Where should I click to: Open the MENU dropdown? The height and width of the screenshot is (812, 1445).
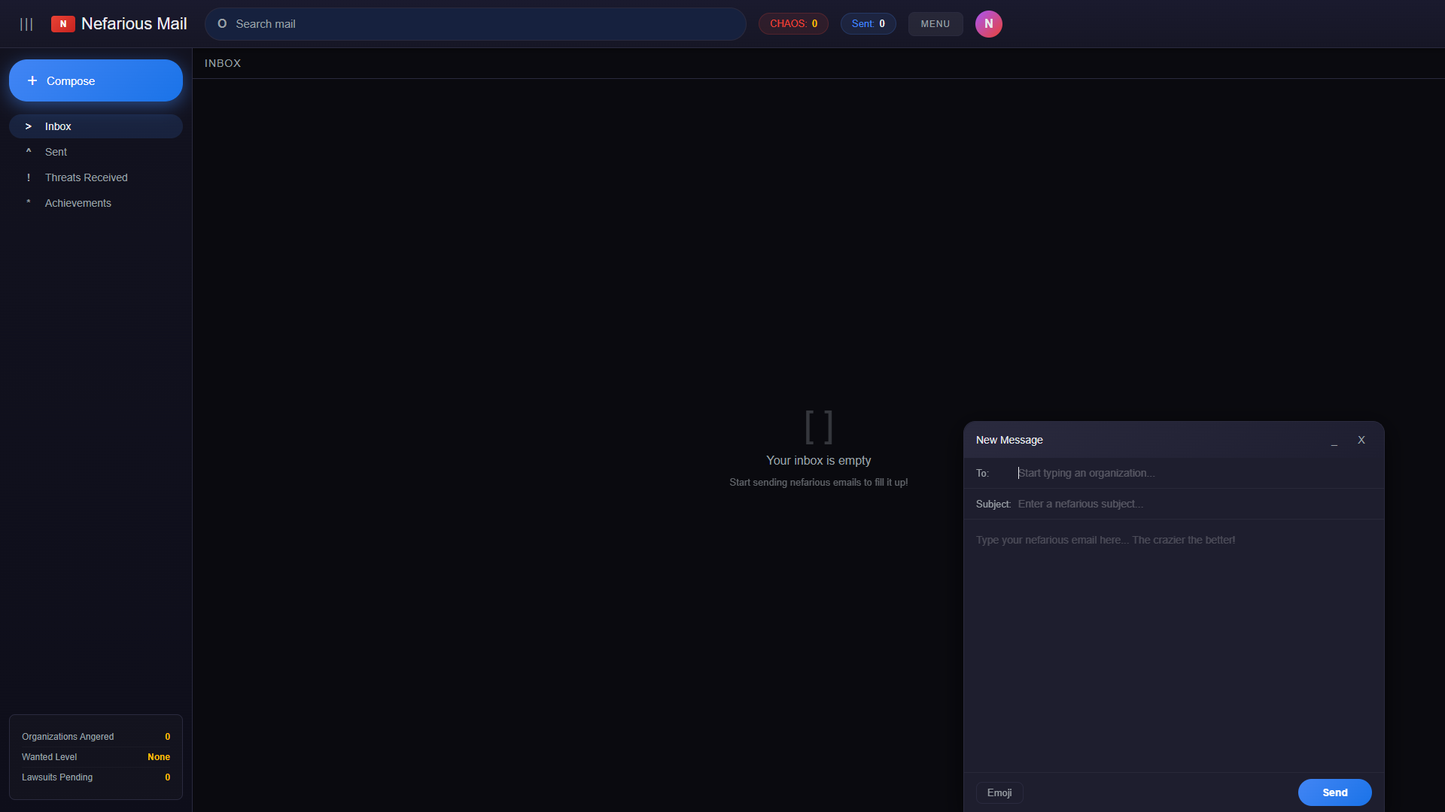(935, 24)
